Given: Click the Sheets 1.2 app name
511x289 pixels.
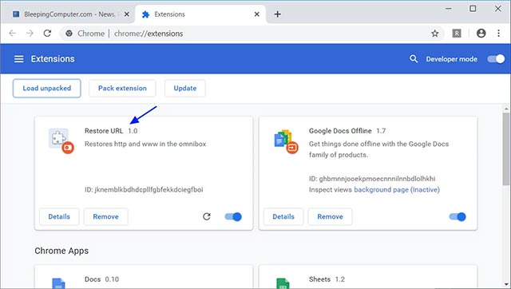Looking at the screenshot, I should tap(327, 279).
